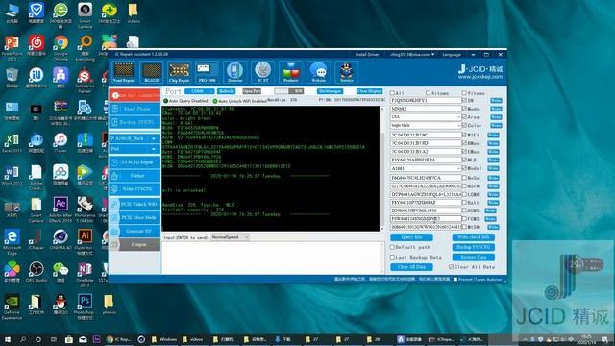Screen dimensions: 615x346
Task: Click the Refresh port button
Action: click(227, 91)
